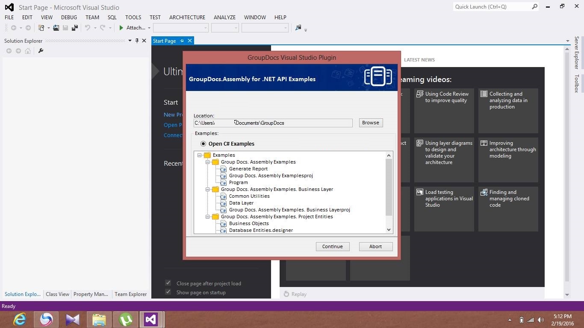
Task: Open Using Code Review to improve quality video
Action: coord(444,111)
